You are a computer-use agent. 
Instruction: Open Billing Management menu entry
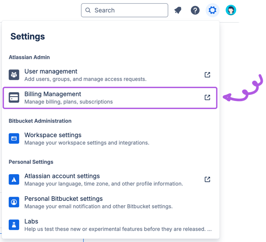[110, 98]
